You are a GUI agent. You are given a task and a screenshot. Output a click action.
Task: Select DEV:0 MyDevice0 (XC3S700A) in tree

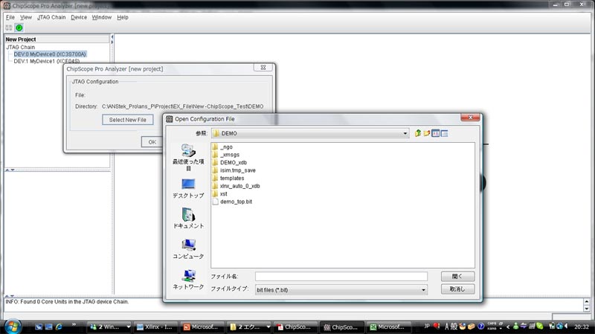coord(50,54)
